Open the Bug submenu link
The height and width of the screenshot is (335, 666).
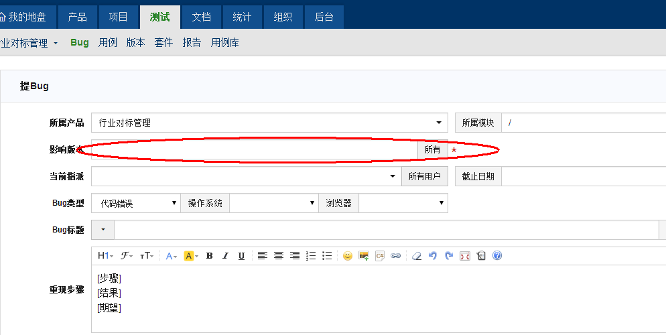pyautogui.click(x=80, y=42)
